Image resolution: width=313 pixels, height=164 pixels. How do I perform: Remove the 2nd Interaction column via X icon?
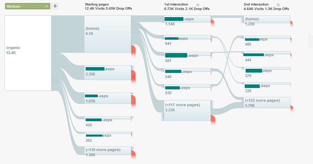[x=278, y=5]
